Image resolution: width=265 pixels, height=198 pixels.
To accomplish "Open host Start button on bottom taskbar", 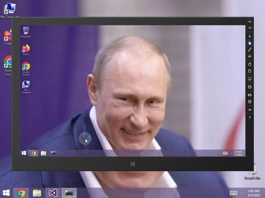I will tap(6, 193).
